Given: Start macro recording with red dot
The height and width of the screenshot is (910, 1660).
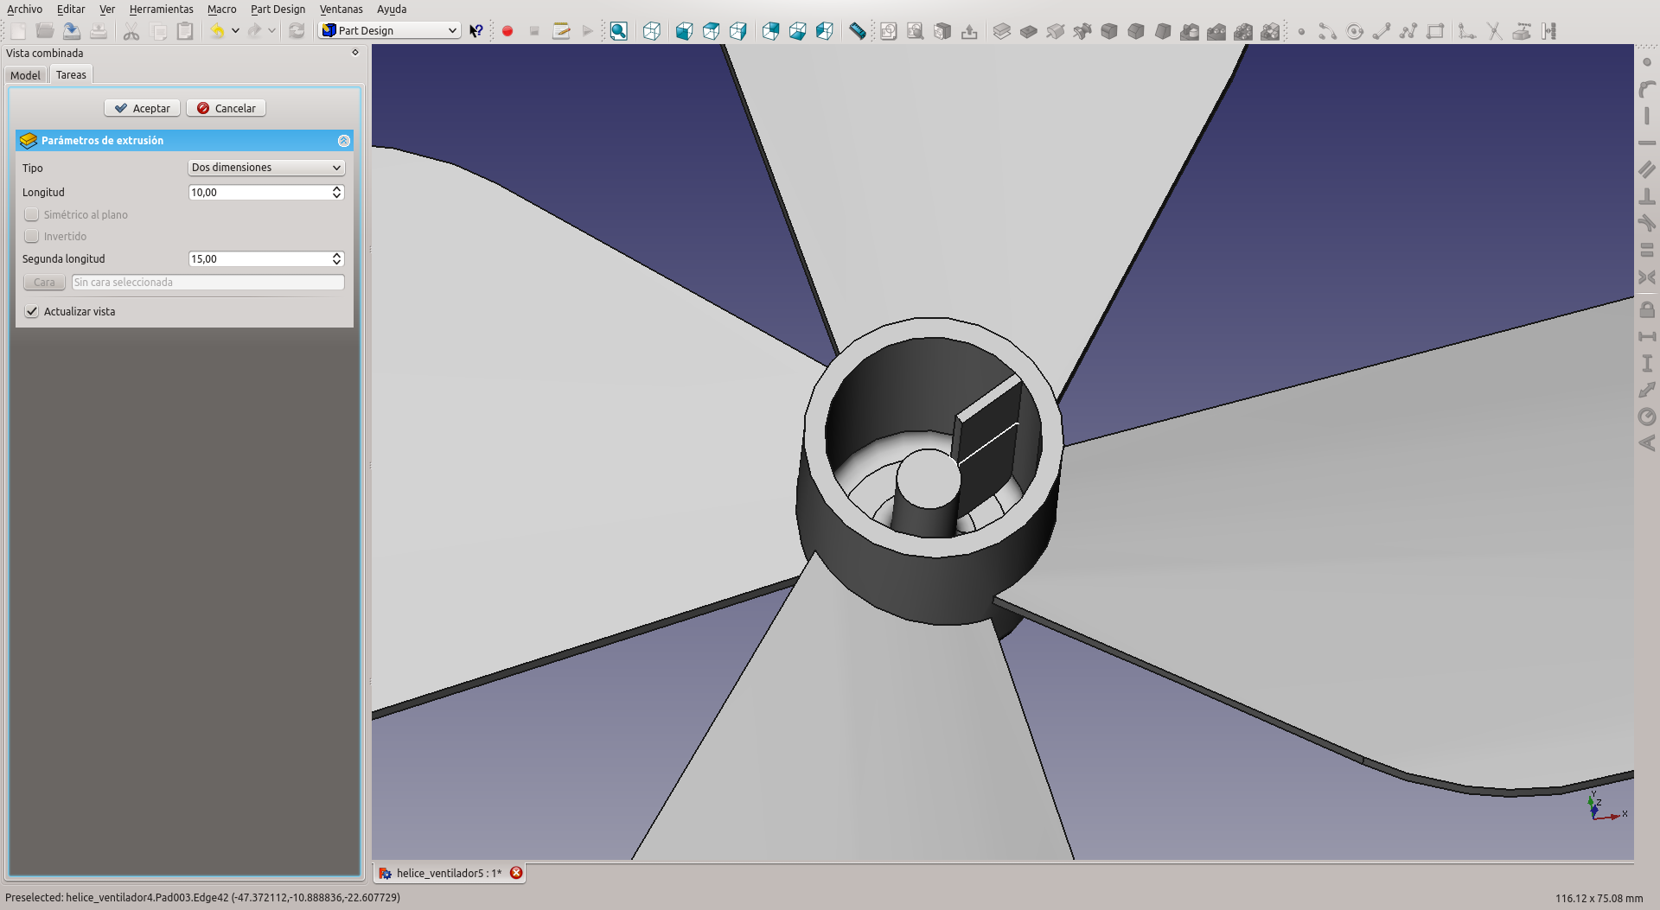Looking at the screenshot, I should point(508,31).
